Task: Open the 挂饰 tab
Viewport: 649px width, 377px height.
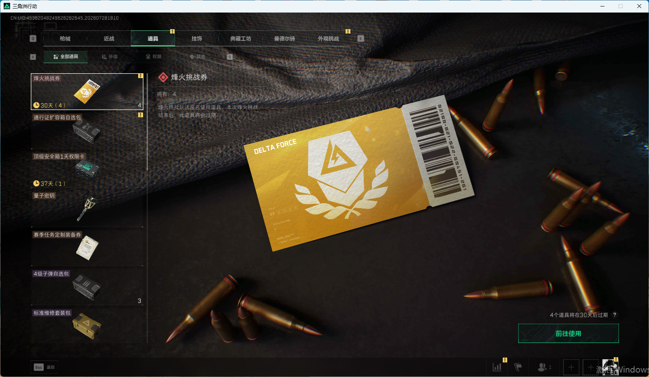Action: tap(197, 39)
